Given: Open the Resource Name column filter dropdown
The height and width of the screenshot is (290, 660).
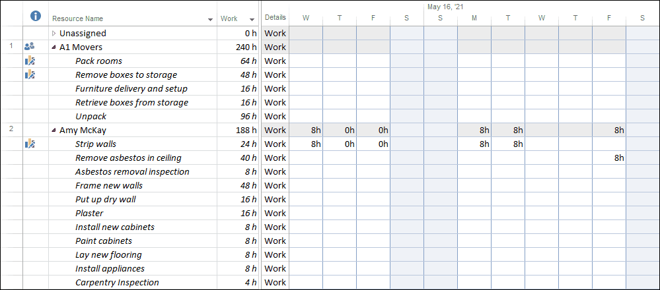Looking at the screenshot, I should (211, 19).
